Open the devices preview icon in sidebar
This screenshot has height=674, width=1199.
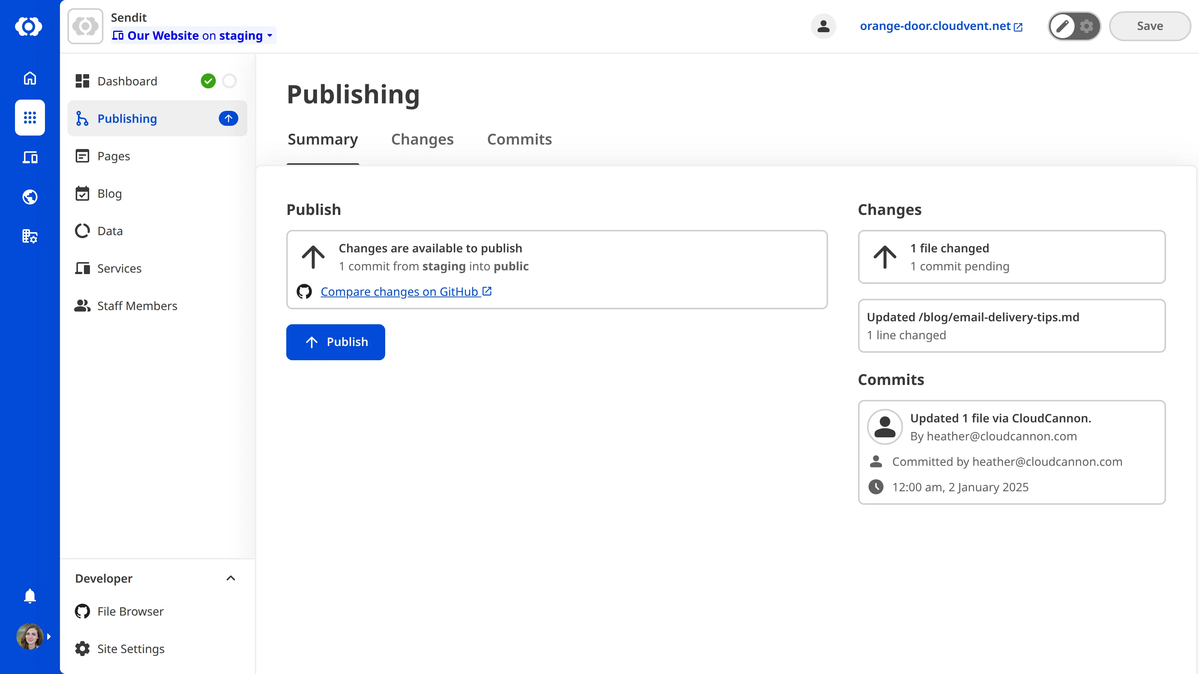coord(29,157)
